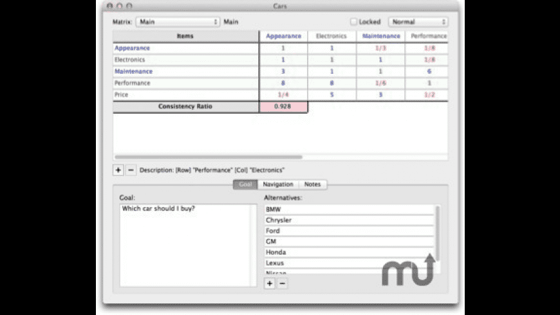
Task: Click the Consistency Ratio label
Action: [x=185, y=107]
